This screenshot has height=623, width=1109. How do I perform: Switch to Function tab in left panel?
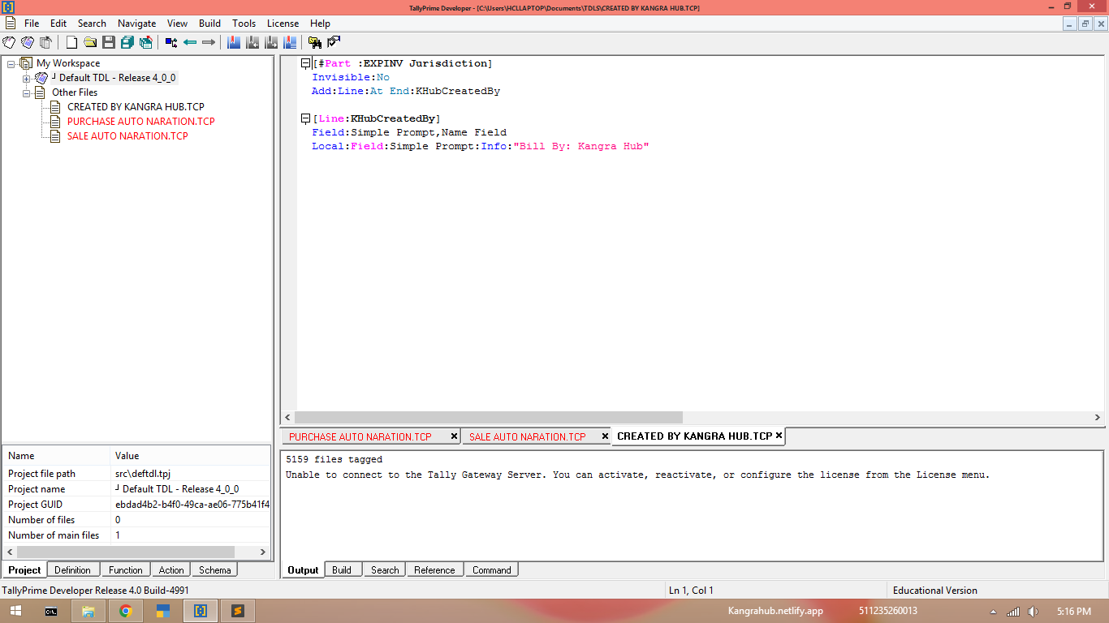point(126,570)
